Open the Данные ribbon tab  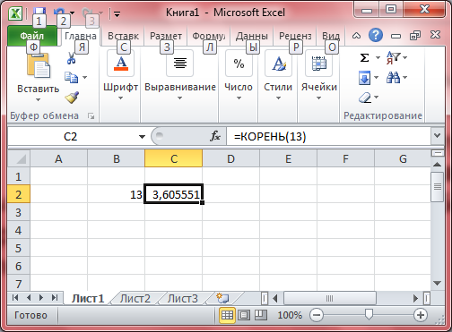point(252,36)
